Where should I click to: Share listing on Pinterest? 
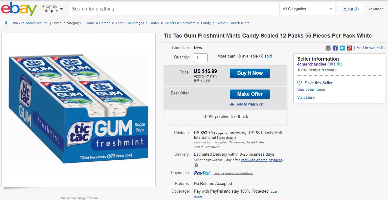point(349,48)
